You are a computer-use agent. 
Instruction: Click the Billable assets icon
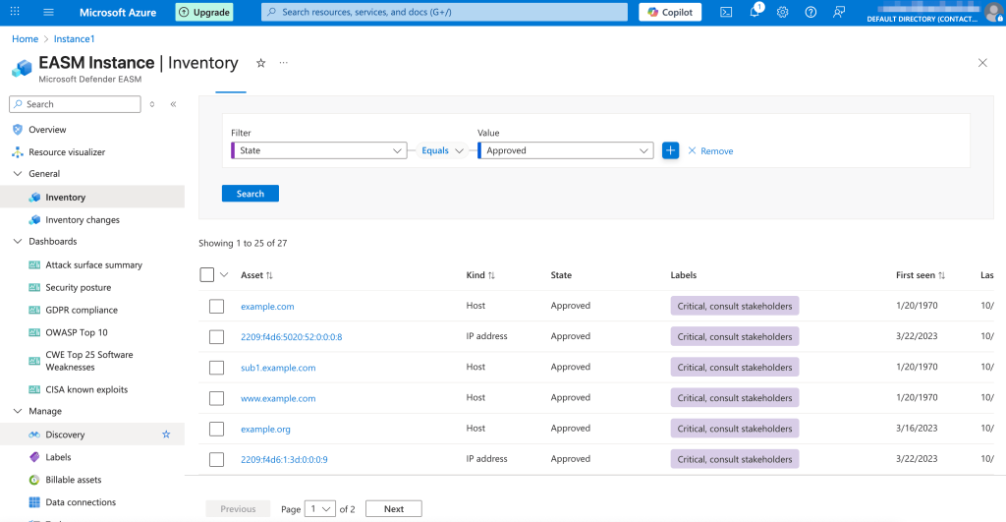click(34, 480)
